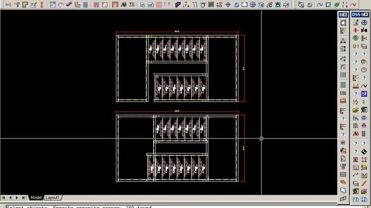Choose the purple staircase icon in top toolbar
This screenshot has width=371, height=208.
tap(69, 5)
